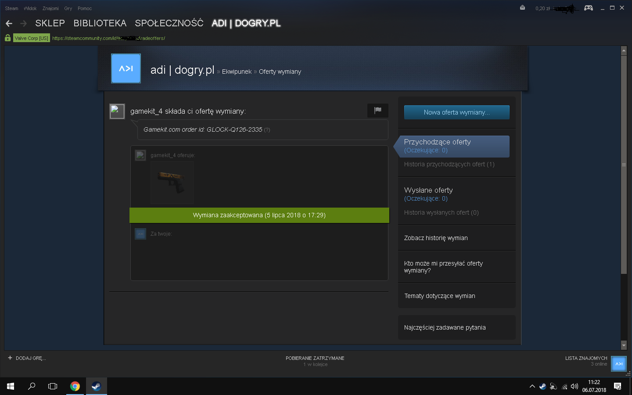
Task: Go to the SKLEP tab
Action: tap(50, 23)
